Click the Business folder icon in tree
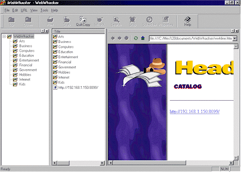 (15, 46)
